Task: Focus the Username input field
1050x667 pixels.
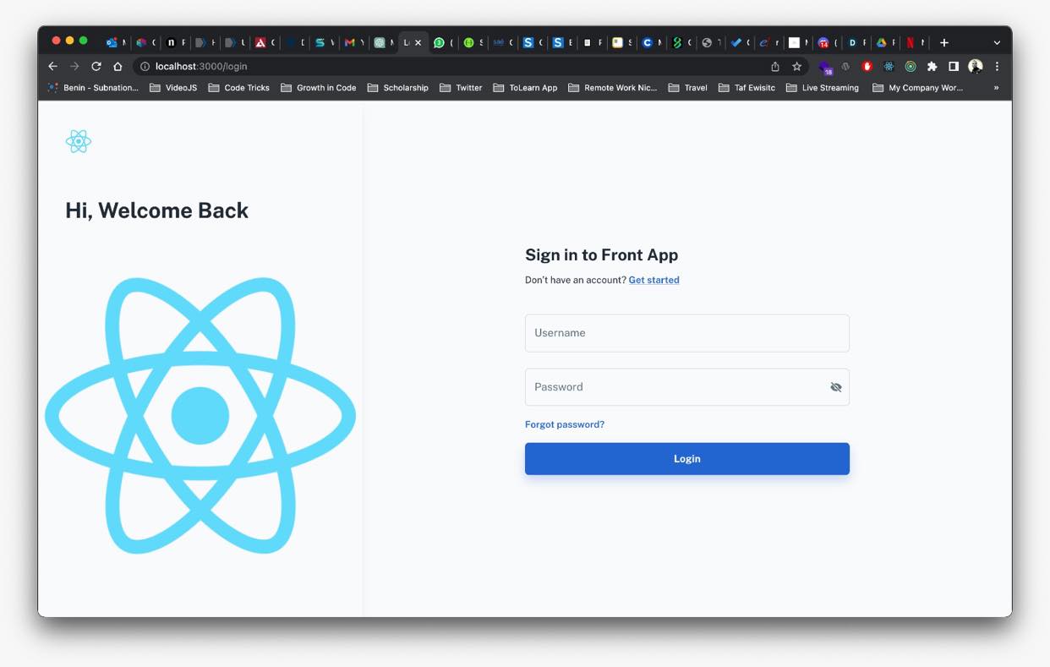Action: (686, 333)
